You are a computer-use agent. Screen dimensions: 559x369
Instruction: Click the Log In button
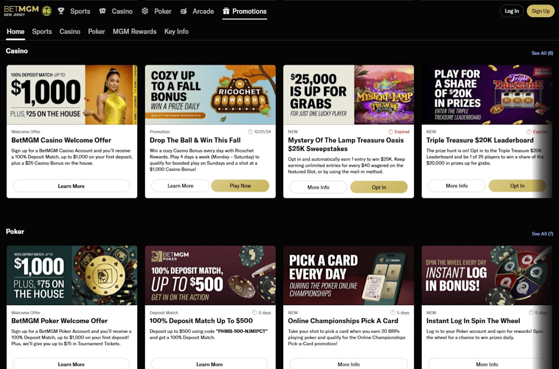pos(511,11)
